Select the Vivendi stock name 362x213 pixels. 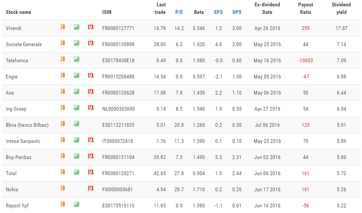pos(14,28)
